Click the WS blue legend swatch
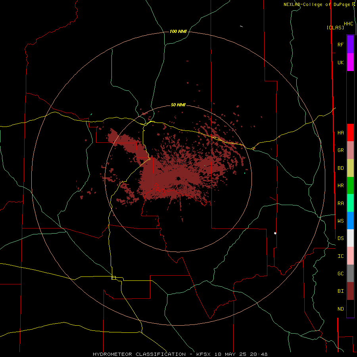This screenshot has width=357, height=357. [350, 221]
